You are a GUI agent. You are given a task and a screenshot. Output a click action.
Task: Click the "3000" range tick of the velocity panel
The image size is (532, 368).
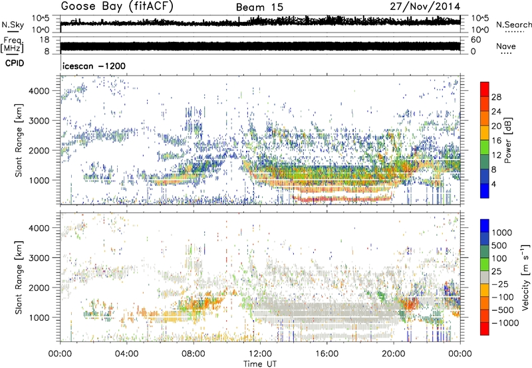point(39,258)
